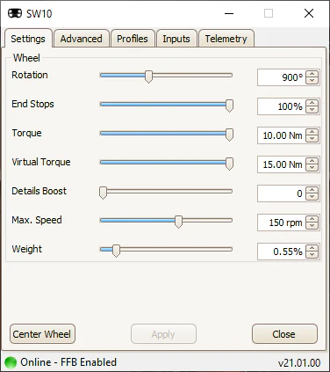Click the Wheel group heading
330x372 pixels.
pyautogui.click(x=26, y=58)
